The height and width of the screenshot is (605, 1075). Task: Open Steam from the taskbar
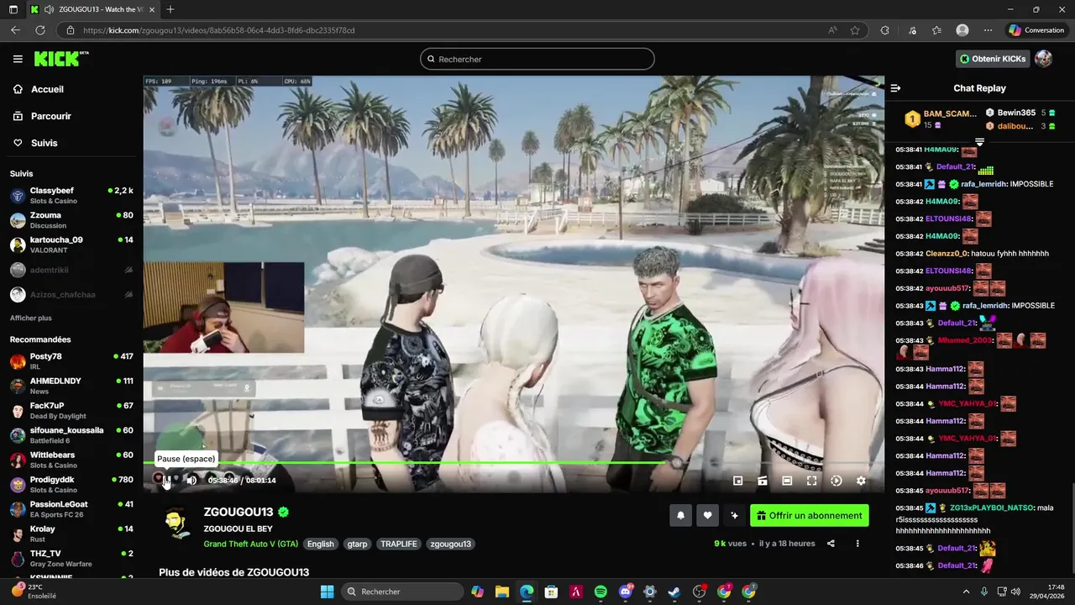pyautogui.click(x=674, y=592)
